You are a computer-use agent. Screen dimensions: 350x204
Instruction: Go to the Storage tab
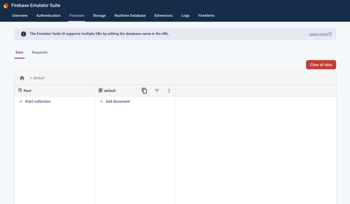click(99, 16)
